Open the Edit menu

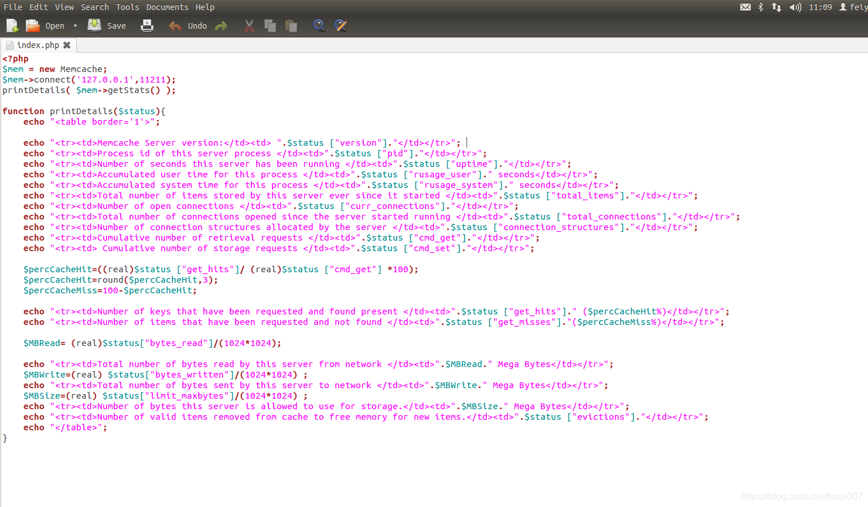[39, 7]
